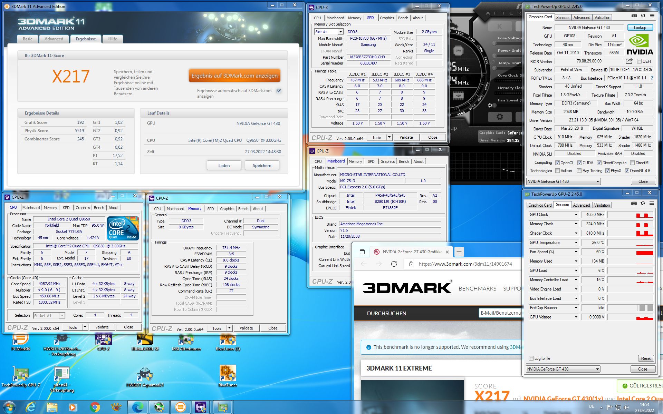Viewport: 663px width, 414px height.
Task: Click the refresh icon in GPU-Z Sensors window
Action: point(643,203)
